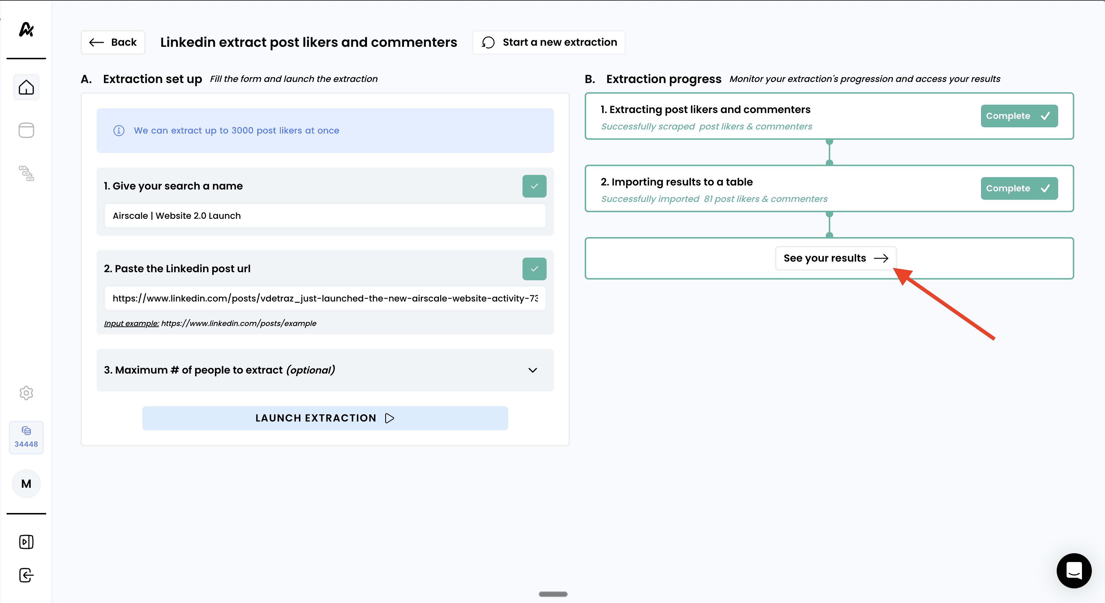Click green checkmark for Linkedin post url step

coord(534,269)
